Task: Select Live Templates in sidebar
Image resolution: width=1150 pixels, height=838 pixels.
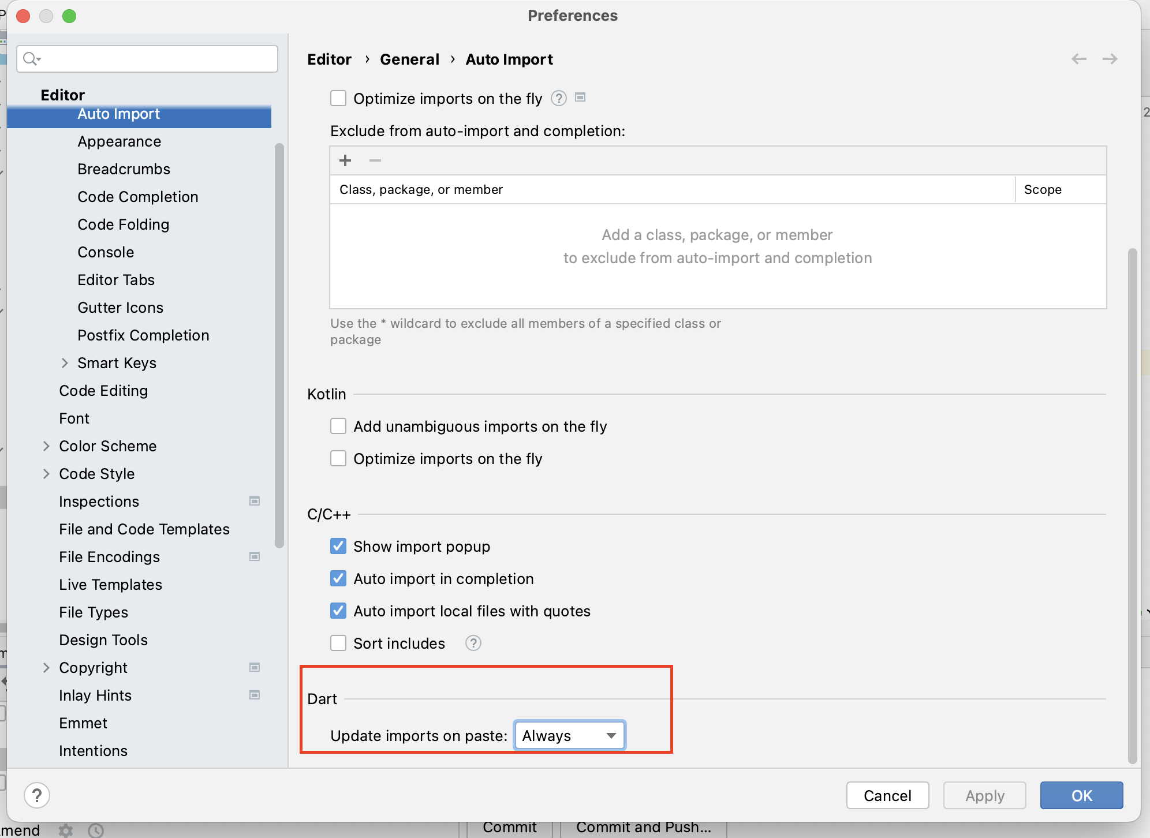Action: pos(110,585)
